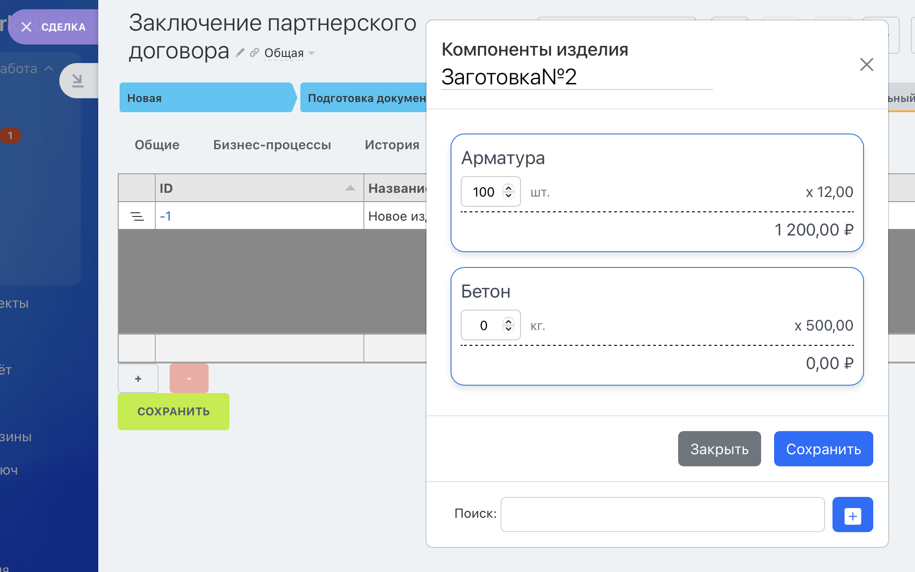Click the Поиск search input field
The height and width of the screenshot is (572, 915).
coord(662,514)
